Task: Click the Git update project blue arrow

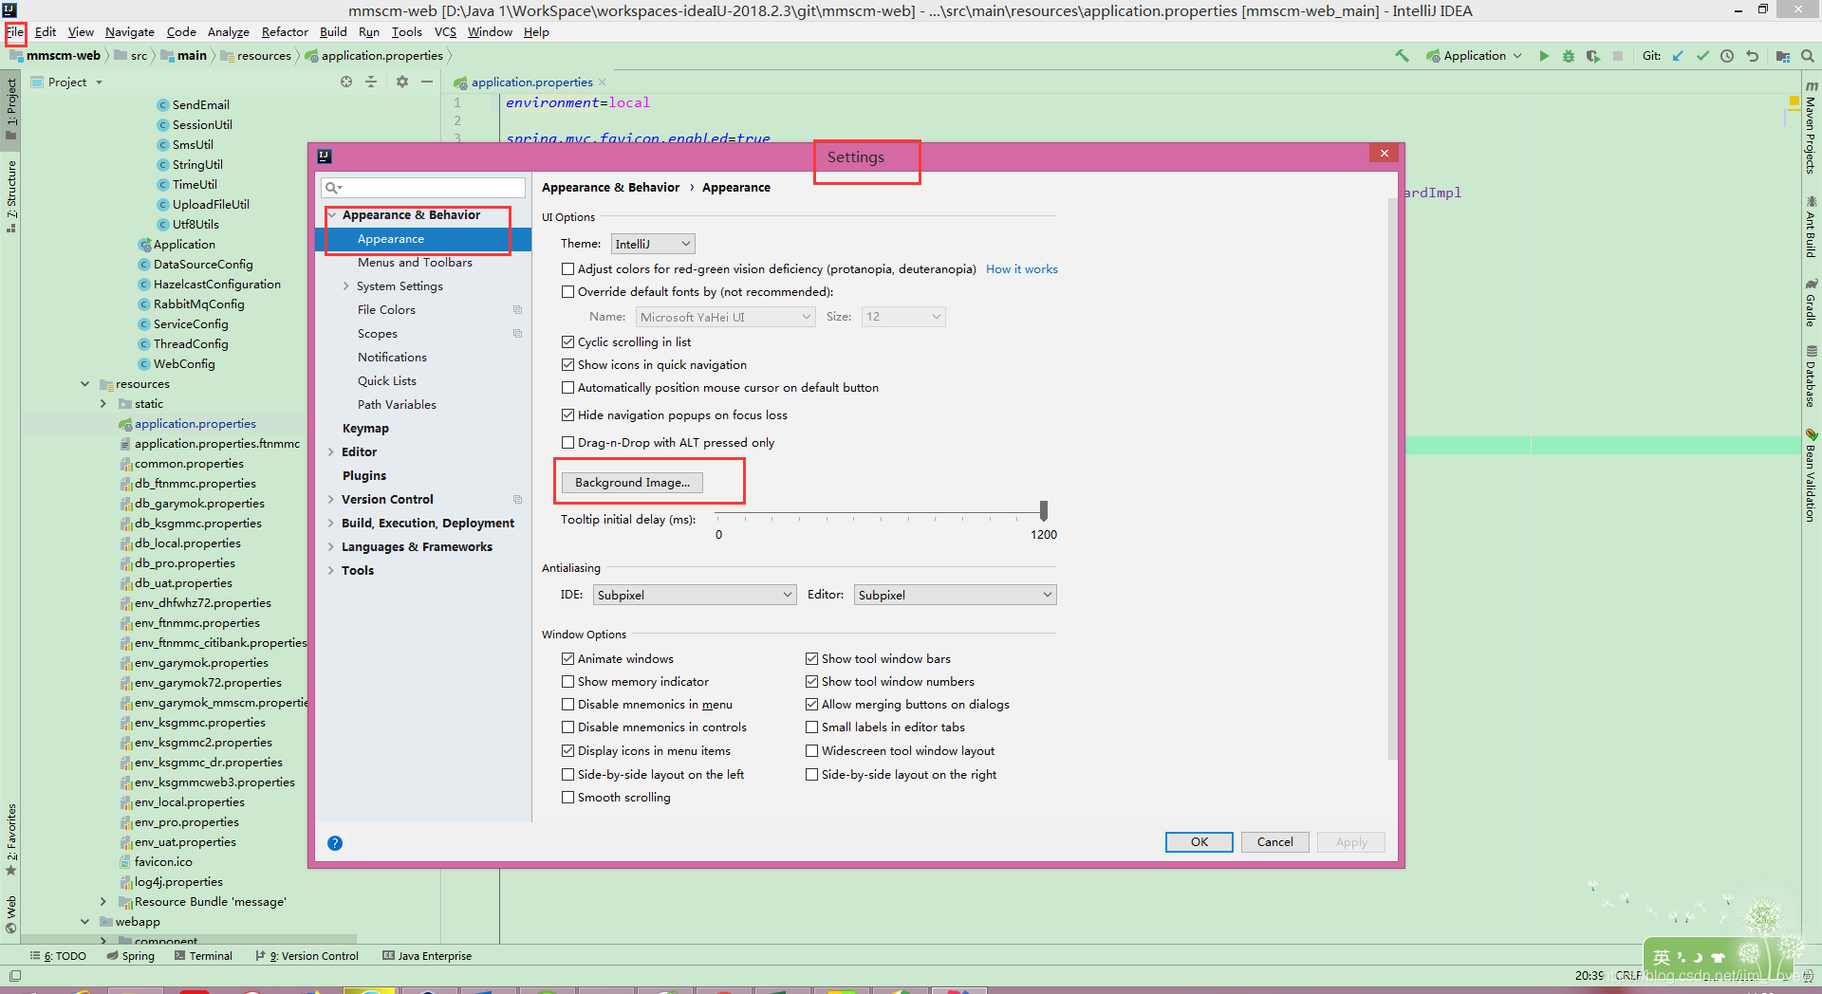Action: point(1678,56)
